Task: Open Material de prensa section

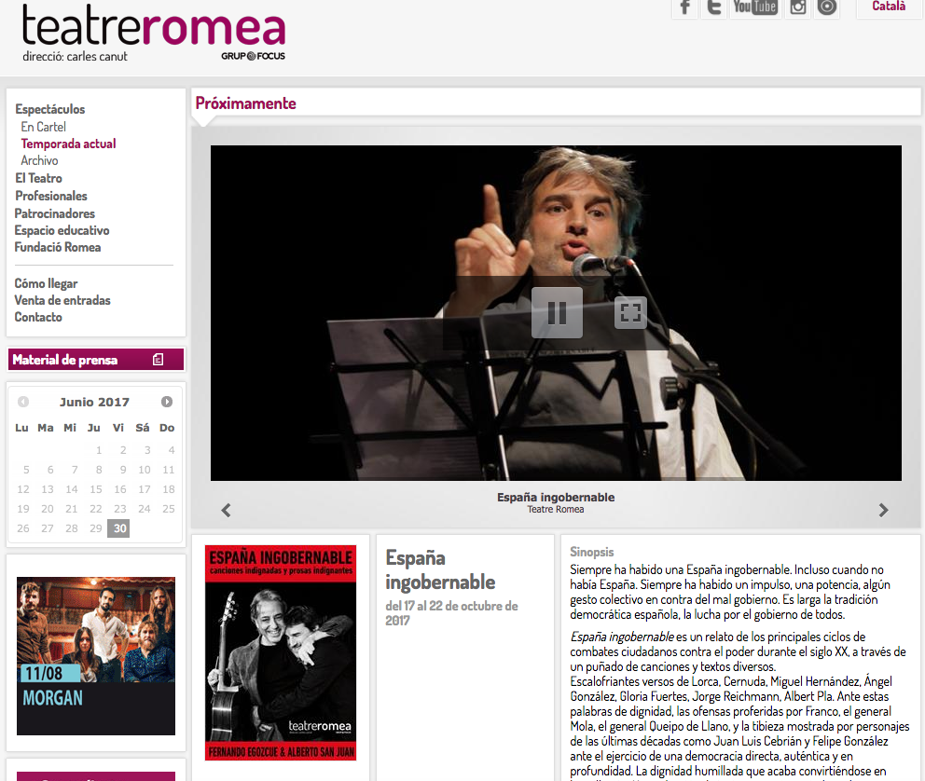Action: pos(96,360)
